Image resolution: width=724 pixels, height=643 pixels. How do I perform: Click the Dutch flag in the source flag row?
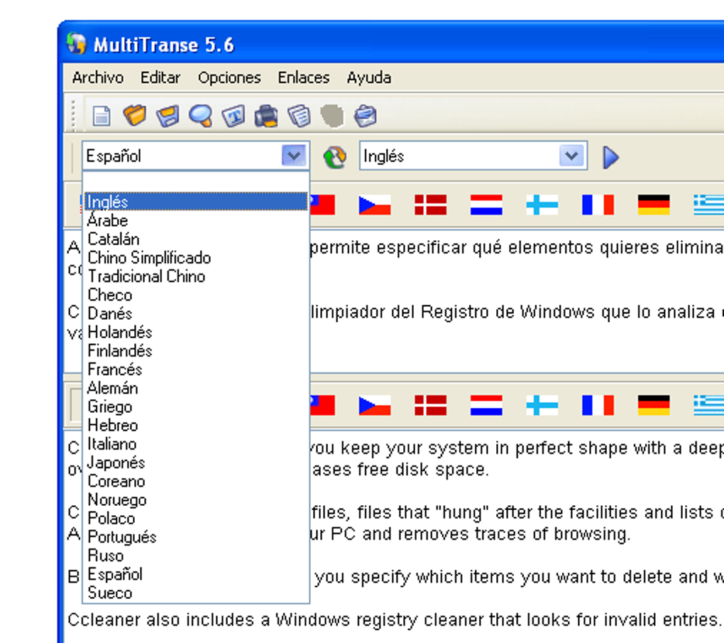[x=486, y=205]
